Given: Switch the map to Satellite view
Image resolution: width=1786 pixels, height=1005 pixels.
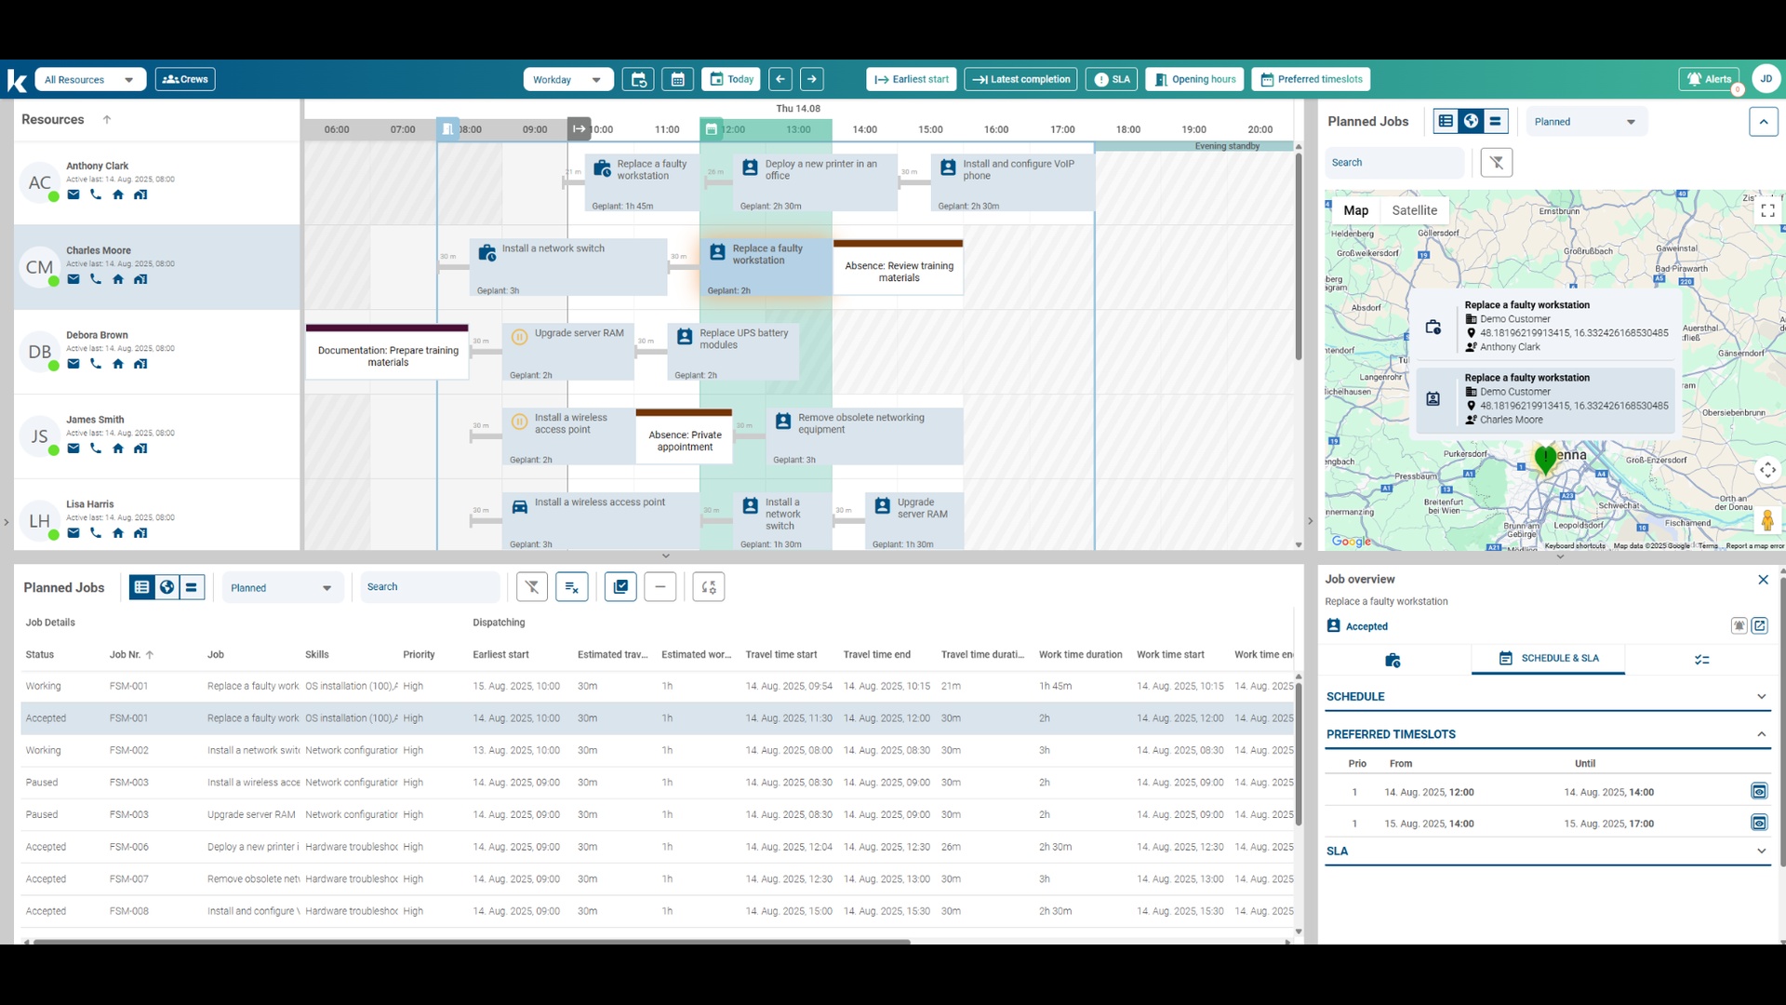Looking at the screenshot, I should 1414,211.
